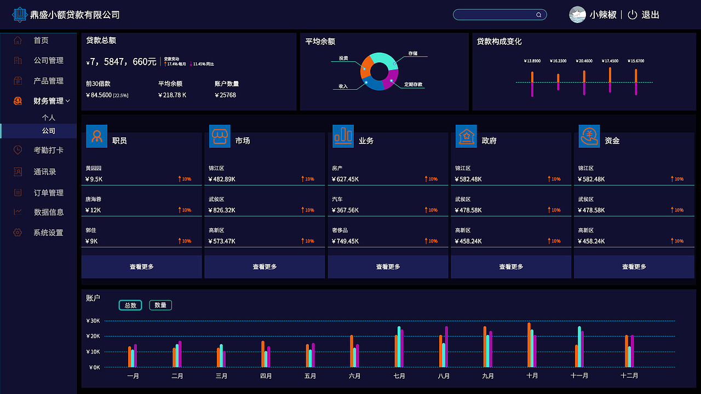701x394 pixels.
Task: Switch the chart to 数量 mode
Action: 160,305
